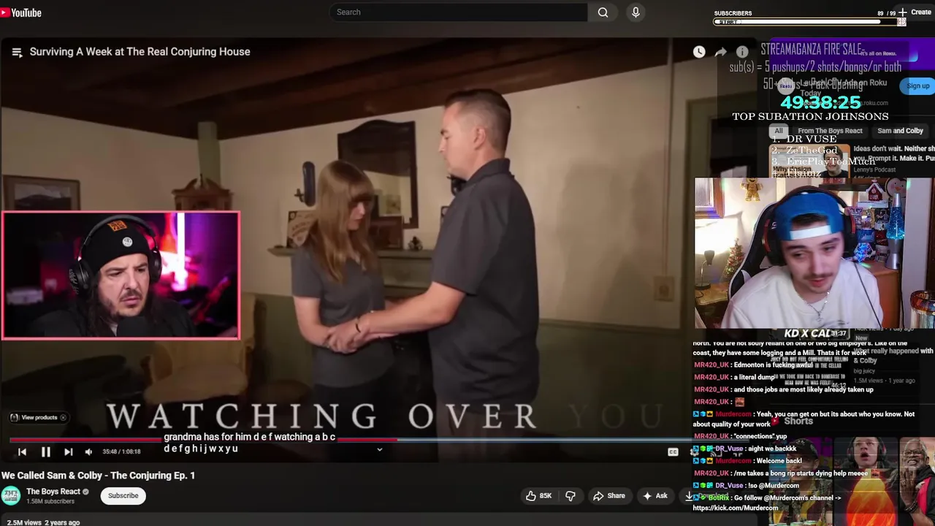Click the Shorts section heading
The height and width of the screenshot is (526, 935).
click(x=798, y=421)
